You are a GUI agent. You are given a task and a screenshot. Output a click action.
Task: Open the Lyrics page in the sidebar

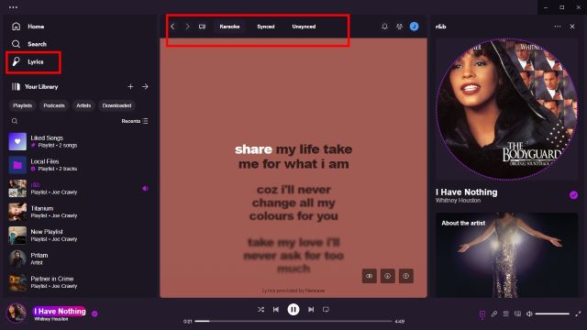point(28,61)
